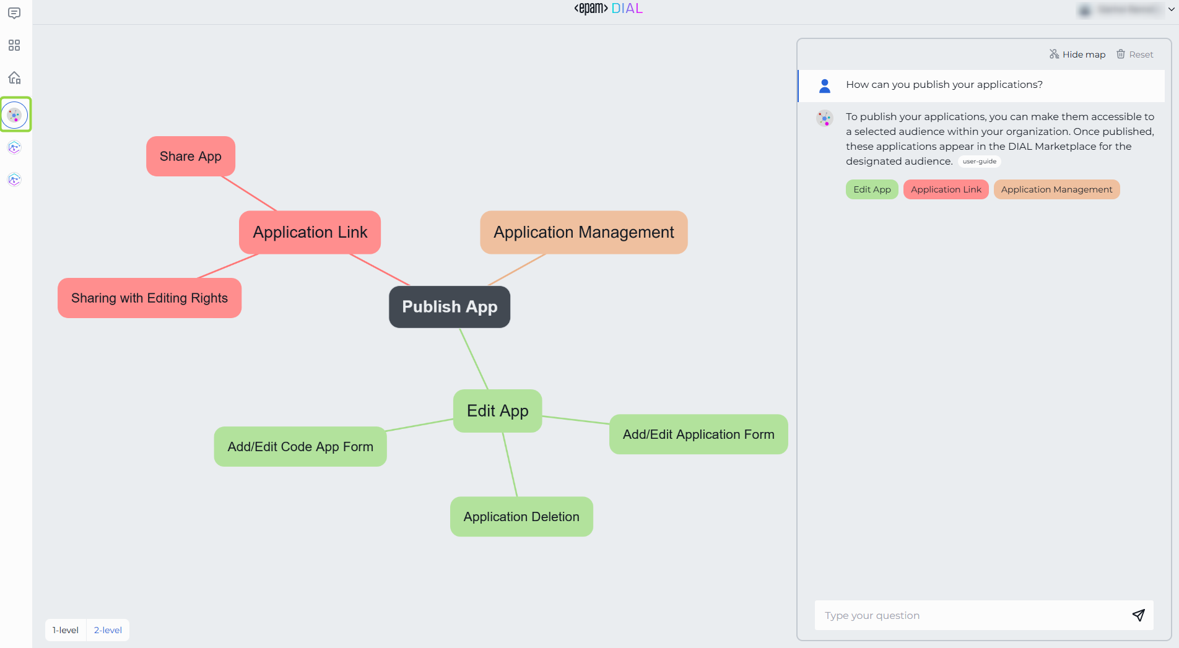This screenshot has height=648, width=1179.
Task: Select the Application Deletion map node
Action: tap(521, 517)
